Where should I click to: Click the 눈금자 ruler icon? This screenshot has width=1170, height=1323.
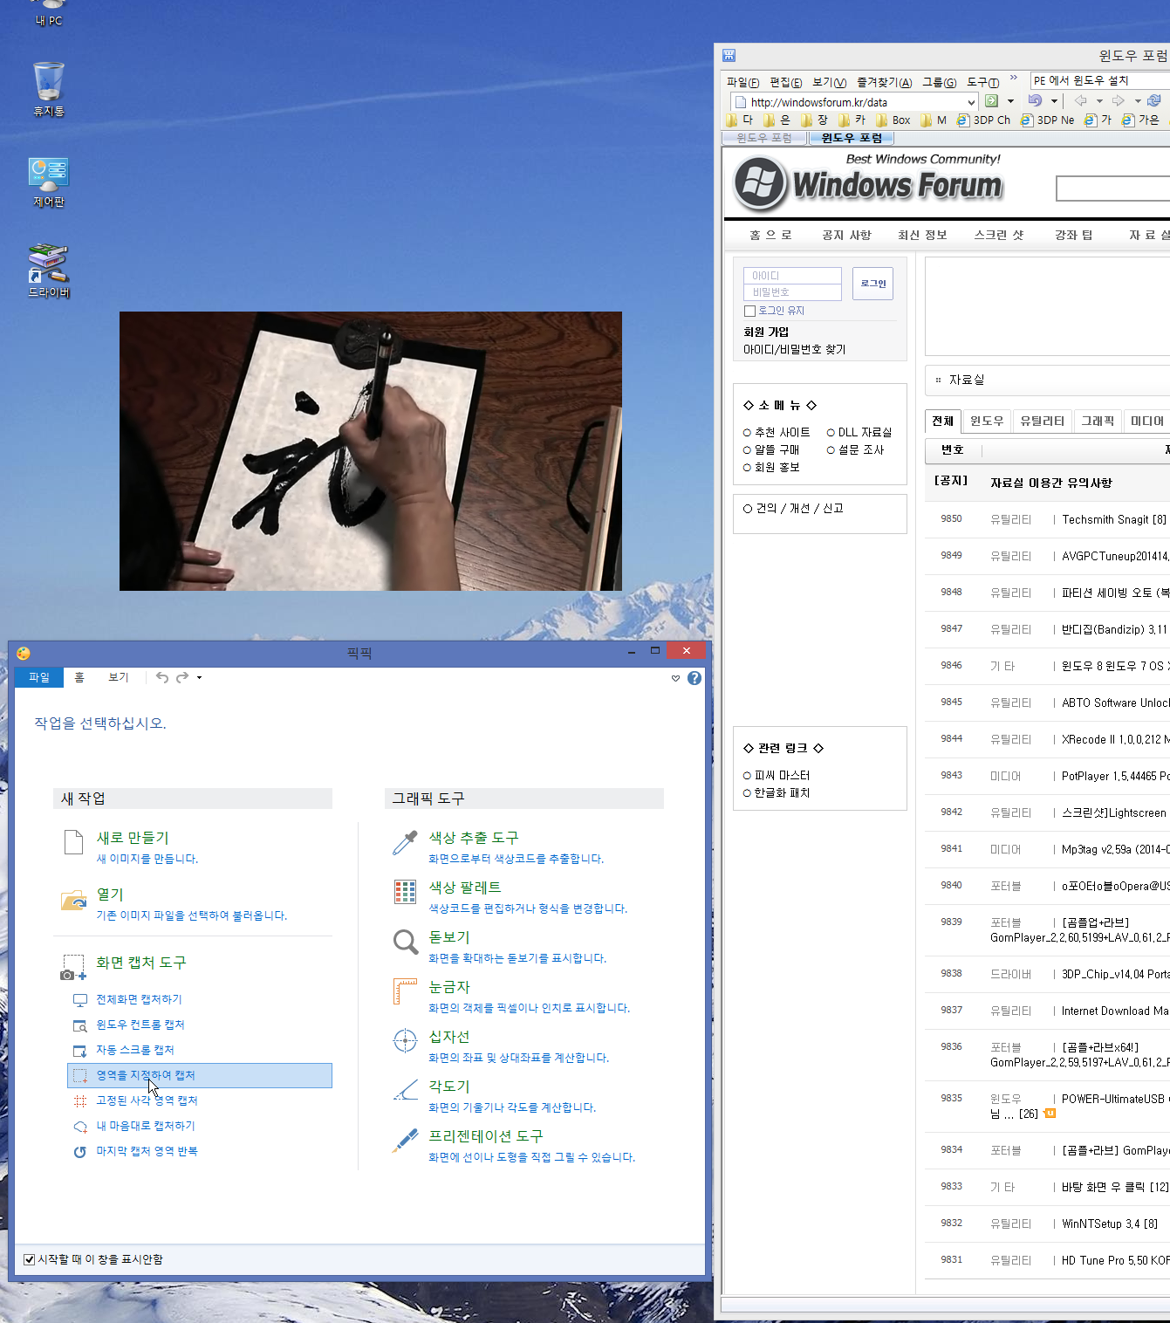406,991
